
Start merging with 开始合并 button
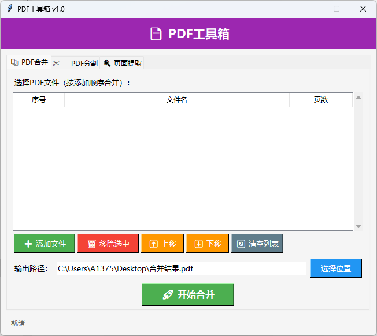click(x=188, y=294)
